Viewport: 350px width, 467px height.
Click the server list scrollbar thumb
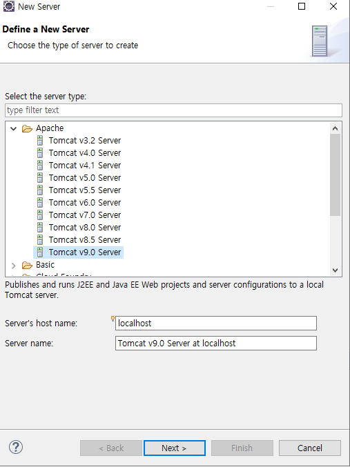335,175
